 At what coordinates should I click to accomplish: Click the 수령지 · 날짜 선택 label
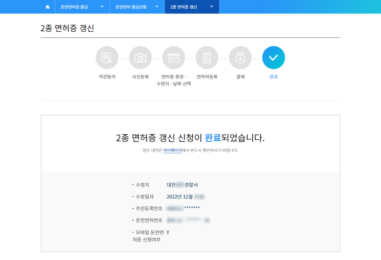[x=174, y=84]
